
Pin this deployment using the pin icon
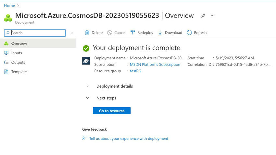click(x=203, y=16)
